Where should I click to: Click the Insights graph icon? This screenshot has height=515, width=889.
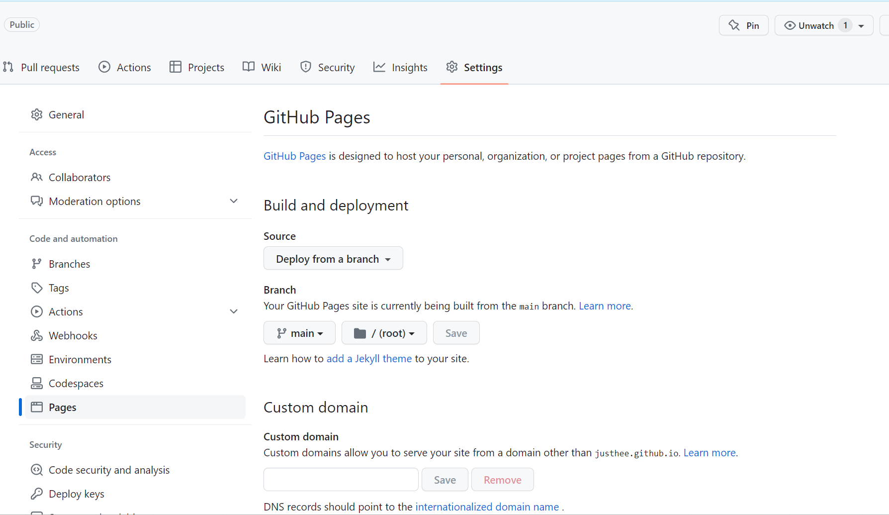[x=379, y=67]
